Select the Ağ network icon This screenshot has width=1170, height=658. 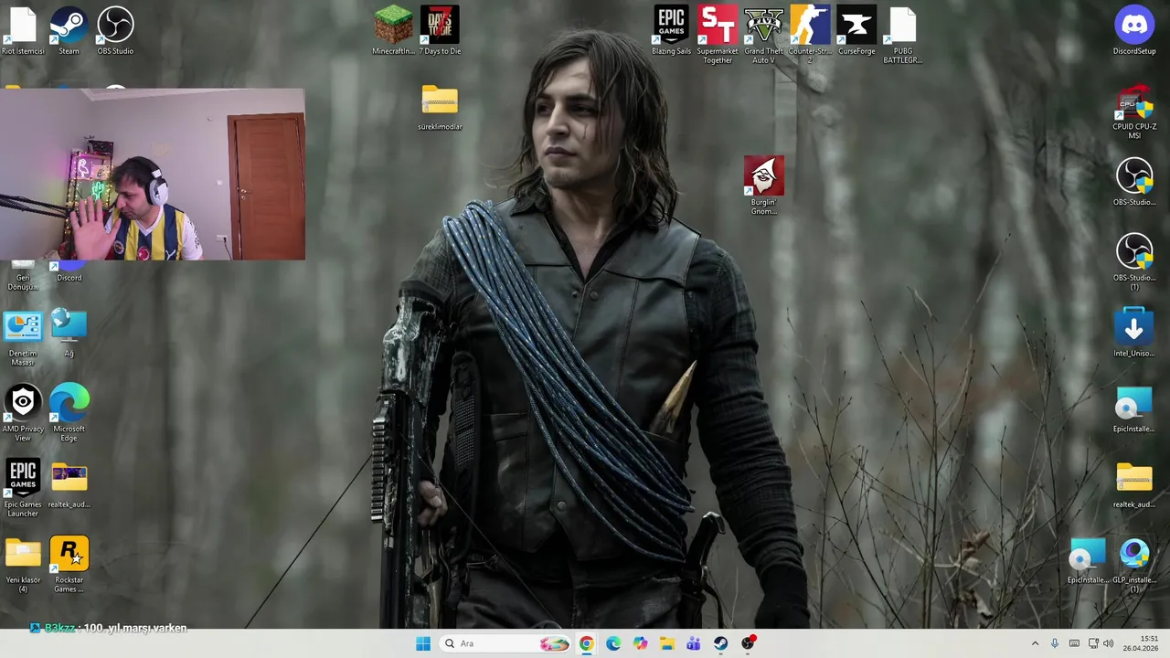tap(69, 333)
